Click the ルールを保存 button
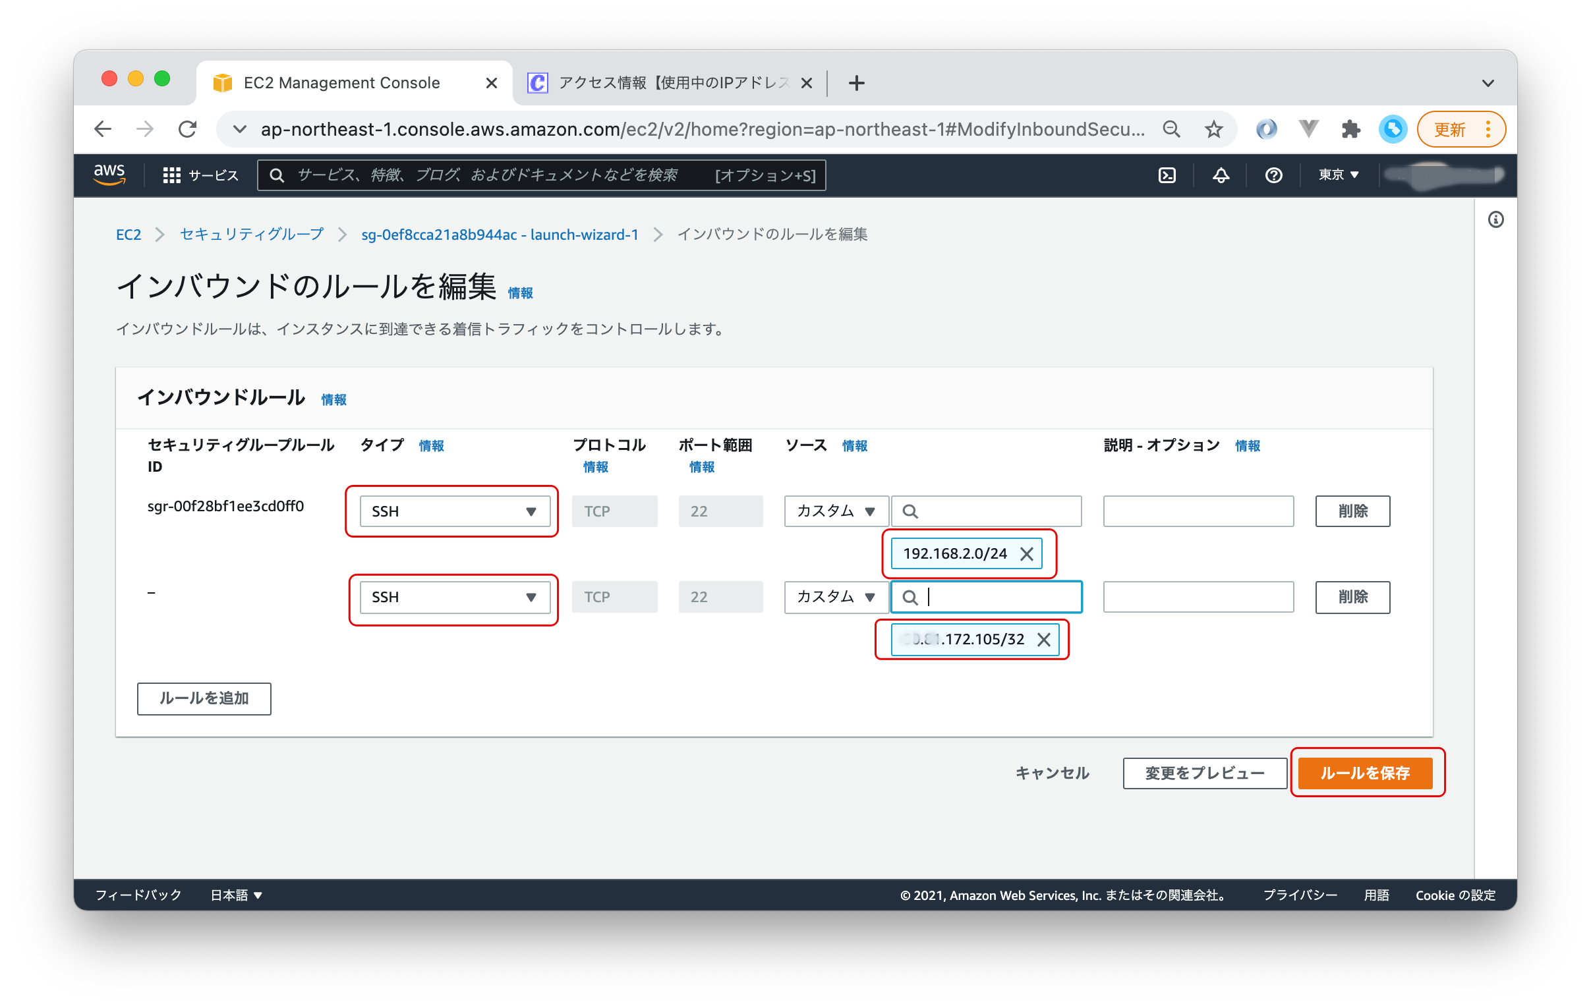The image size is (1591, 1008). tap(1364, 773)
